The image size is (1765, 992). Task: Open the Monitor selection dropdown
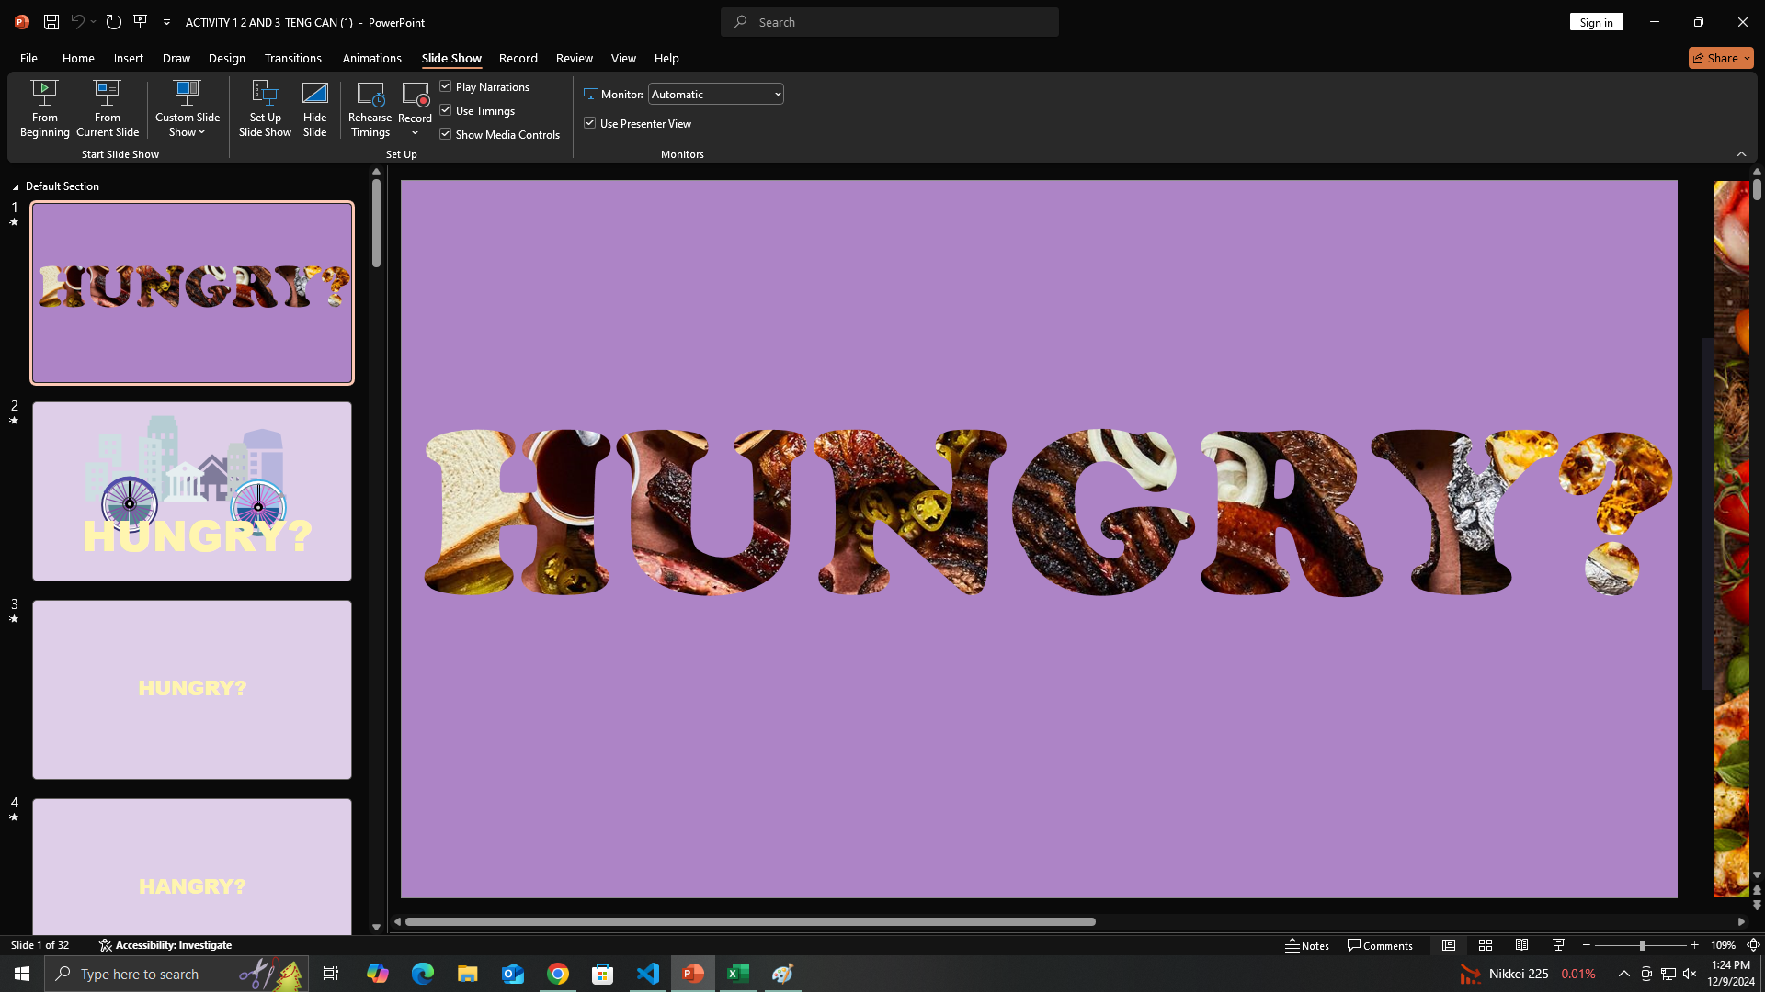point(776,94)
